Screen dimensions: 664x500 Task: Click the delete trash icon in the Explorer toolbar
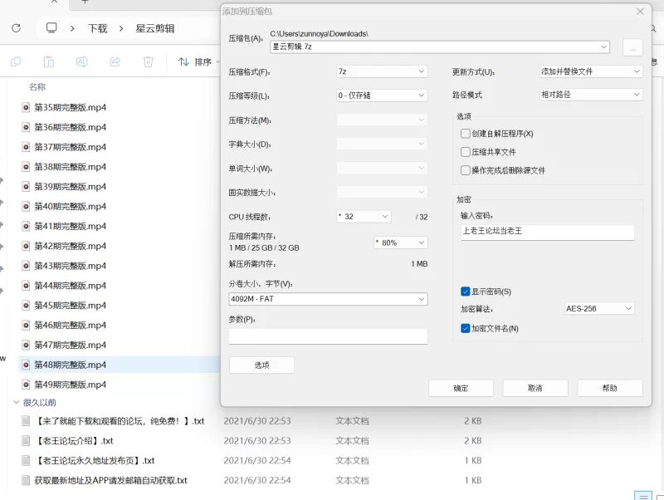(149, 61)
